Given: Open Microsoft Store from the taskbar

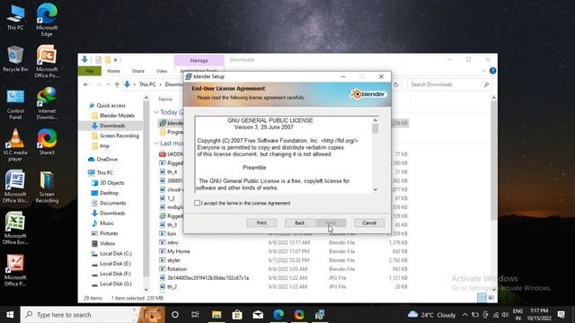Looking at the screenshot, I should click(237, 315).
